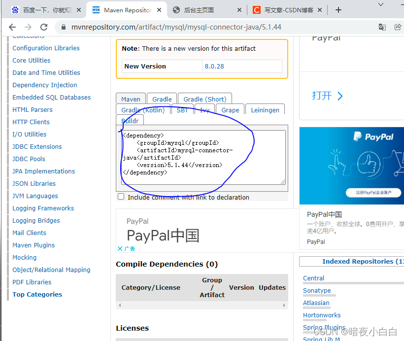The height and width of the screenshot is (341, 404).
Task: Open Logging Frameworks category
Action: click(x=43, y=208)
